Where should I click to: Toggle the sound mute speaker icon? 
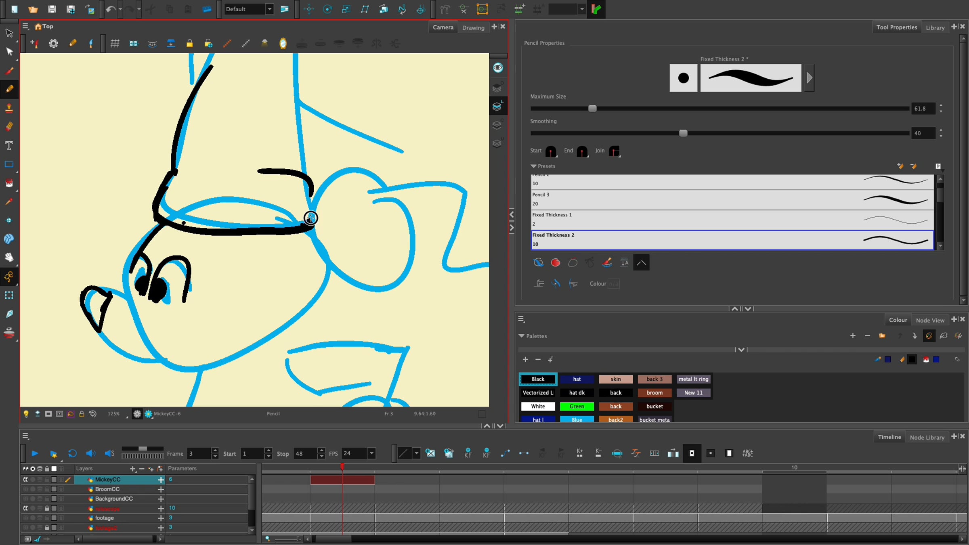pyautogui.click(x=90, y=453)
